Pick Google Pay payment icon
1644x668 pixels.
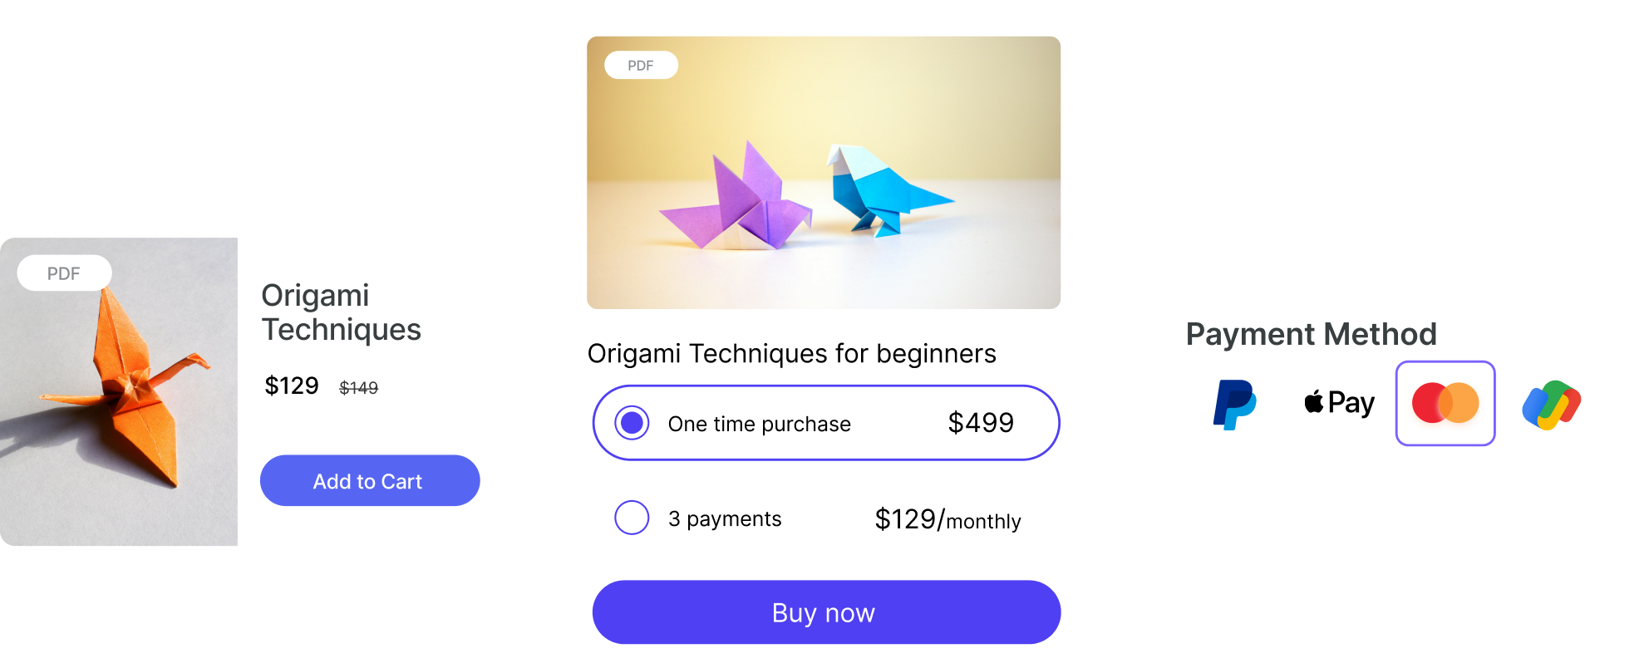click(1551, 405)
